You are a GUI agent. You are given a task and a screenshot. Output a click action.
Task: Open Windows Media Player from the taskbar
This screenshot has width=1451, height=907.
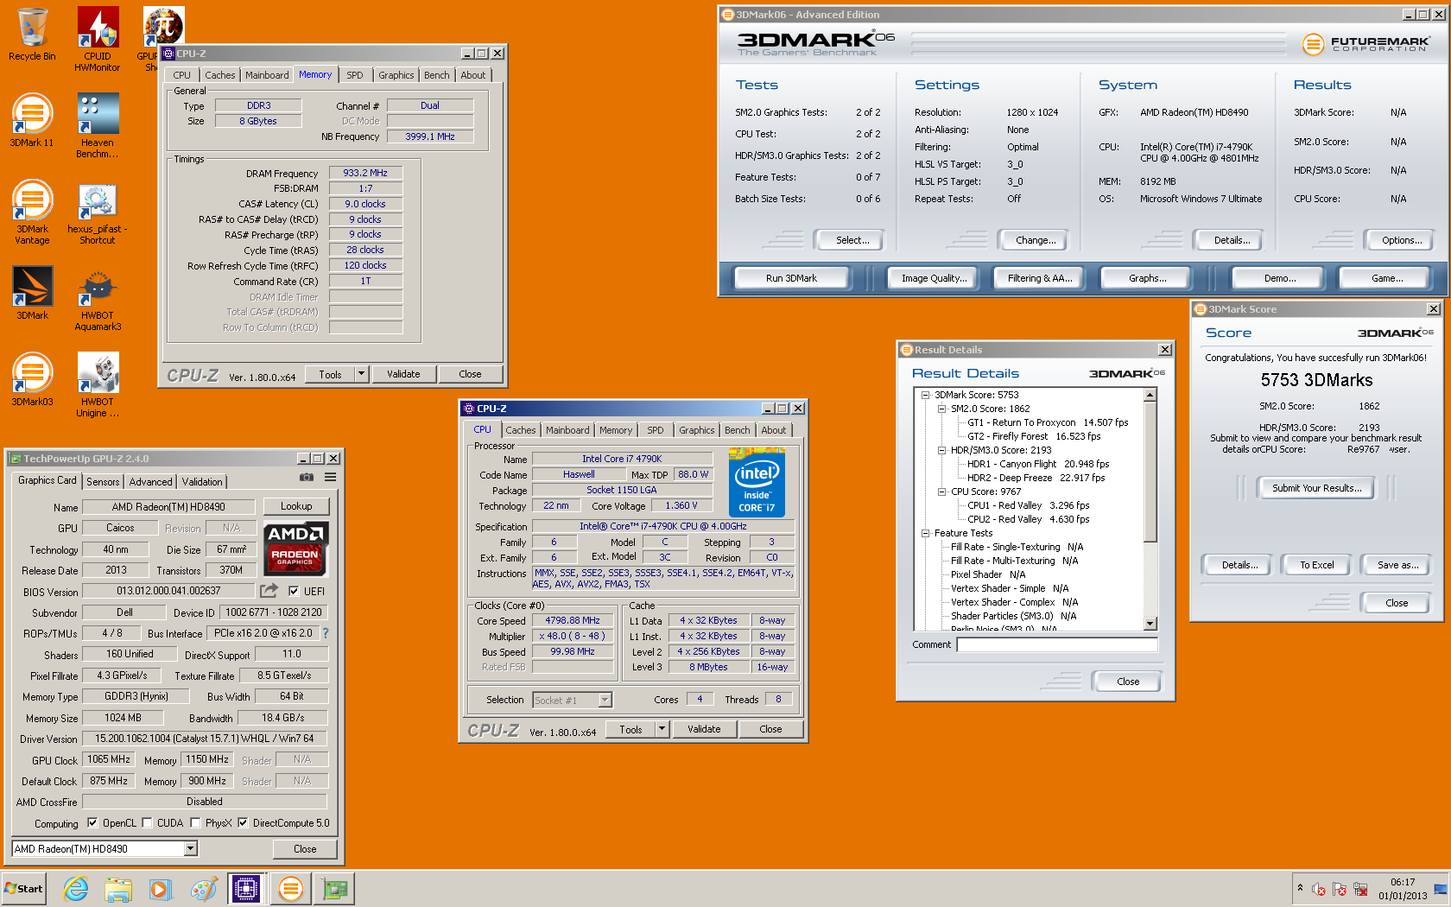(x=161, y=889)
